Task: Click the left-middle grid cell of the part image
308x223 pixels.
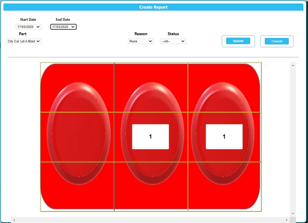Action: coord(77,137)
